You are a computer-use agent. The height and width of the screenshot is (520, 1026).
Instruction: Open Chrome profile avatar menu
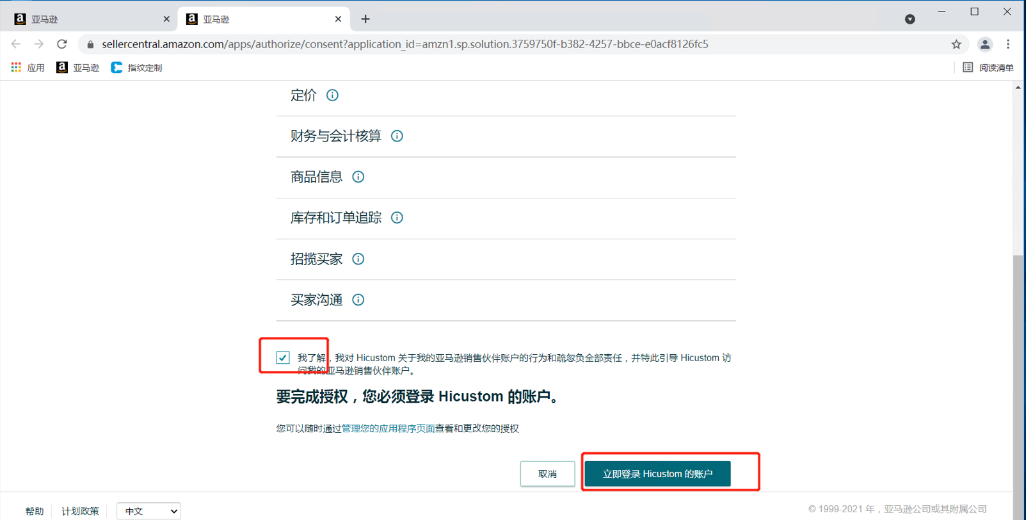click(985, 44)
